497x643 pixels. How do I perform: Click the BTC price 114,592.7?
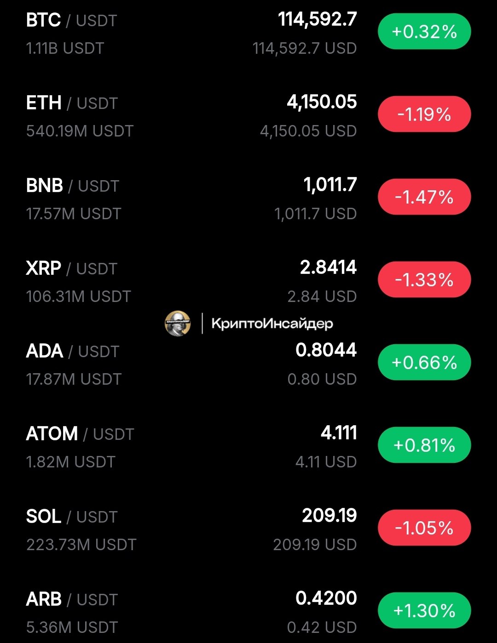[x=318, y=20]
